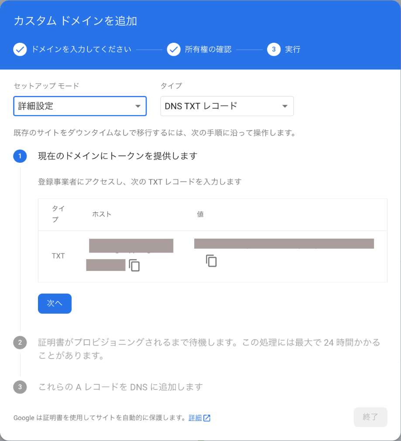Open the セットアップ モード dropdown showing 詳細設定

click(80, 106)
